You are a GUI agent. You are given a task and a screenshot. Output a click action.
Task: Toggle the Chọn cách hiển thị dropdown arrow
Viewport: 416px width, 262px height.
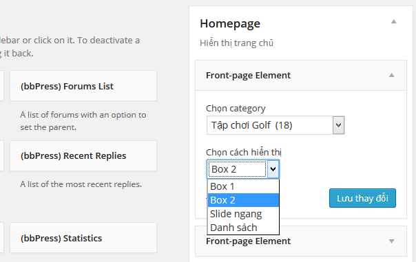coord(273,169)
